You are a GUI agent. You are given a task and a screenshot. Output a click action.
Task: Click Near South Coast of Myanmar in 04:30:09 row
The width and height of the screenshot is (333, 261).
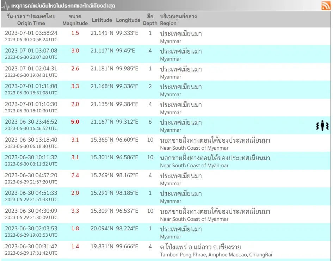point(194,219)
